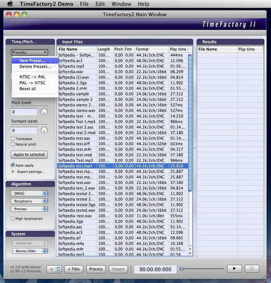Expand Expert settings disclosure triangle

(13, 172)
